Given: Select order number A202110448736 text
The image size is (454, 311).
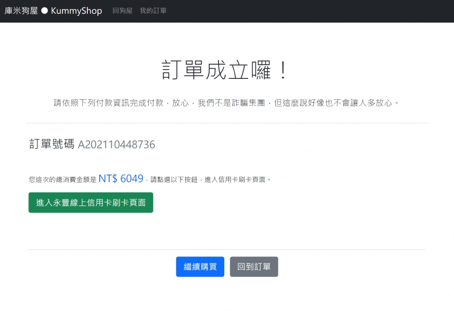Looking at the screenshot, I should (x=117, y=144).
